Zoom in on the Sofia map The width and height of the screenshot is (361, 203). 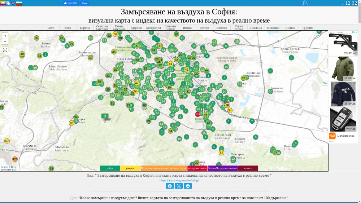pyautogui.click(x=5, y=36)
